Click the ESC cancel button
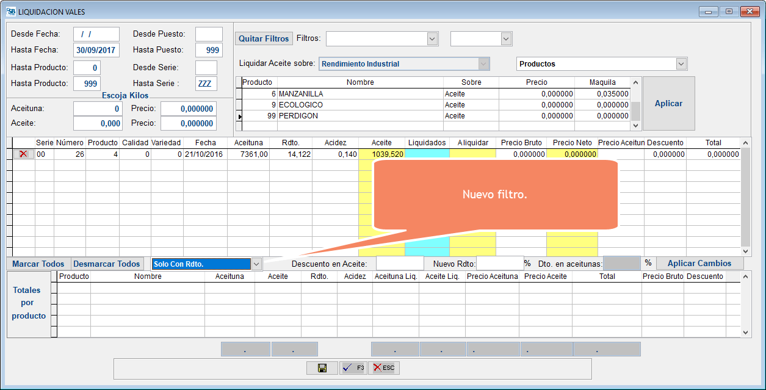This screenshot has width=766, height=390. 384,368
